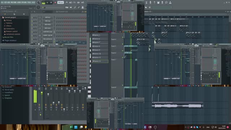Viewport: 231px width, 130px height.
Task: Toggle mute LED on second channel row
Action: pyautogui.click(x=32, y=21)
